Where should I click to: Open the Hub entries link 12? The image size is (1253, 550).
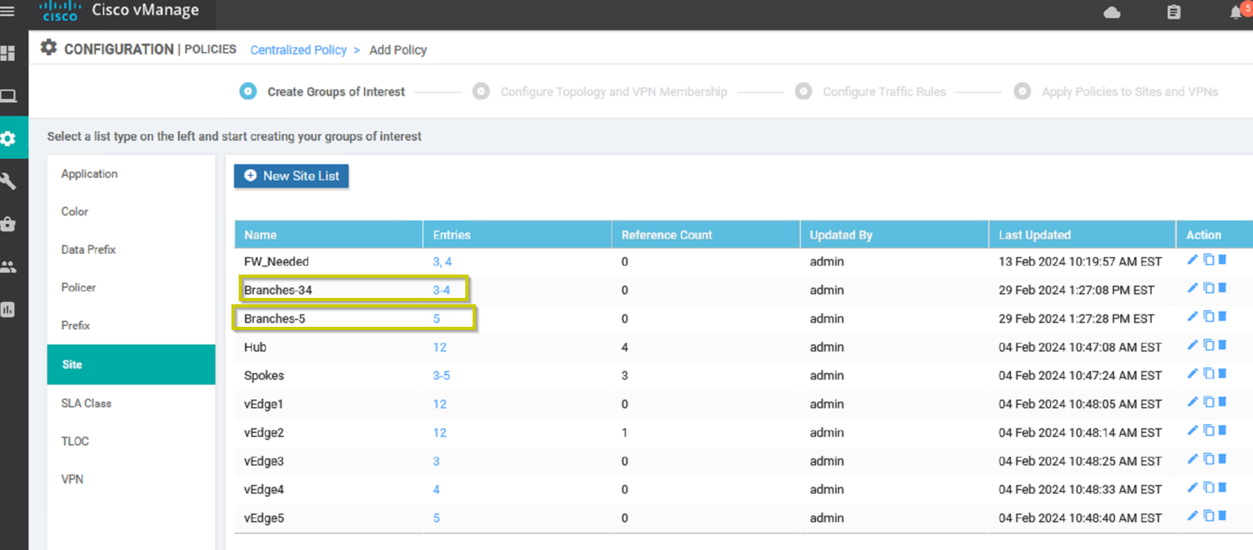pyautogui.click(x=440, y=347)
